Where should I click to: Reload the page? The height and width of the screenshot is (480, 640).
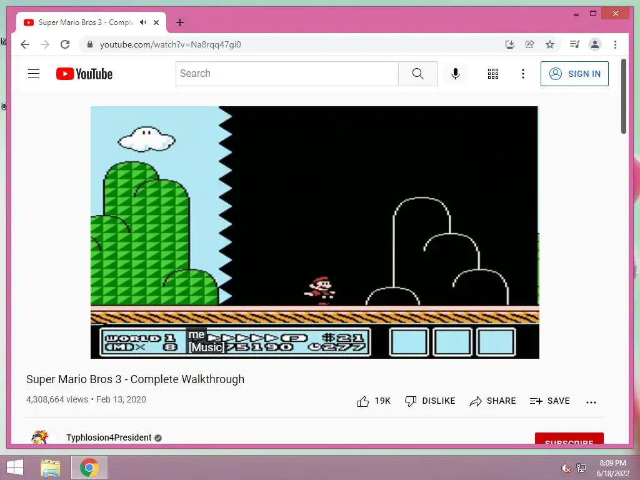click(x=65, y=44)
